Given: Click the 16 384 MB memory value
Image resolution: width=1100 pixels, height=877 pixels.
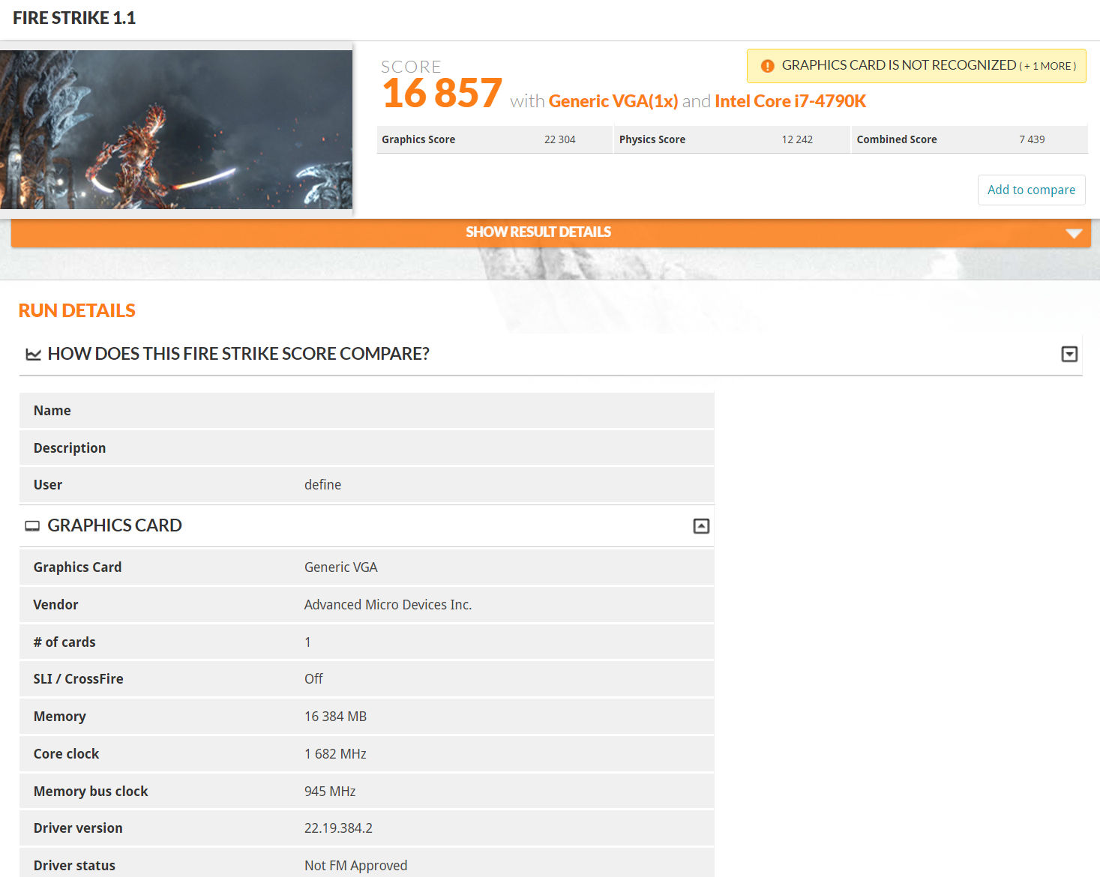Looking at the screenshot, I should coord(335,717).
